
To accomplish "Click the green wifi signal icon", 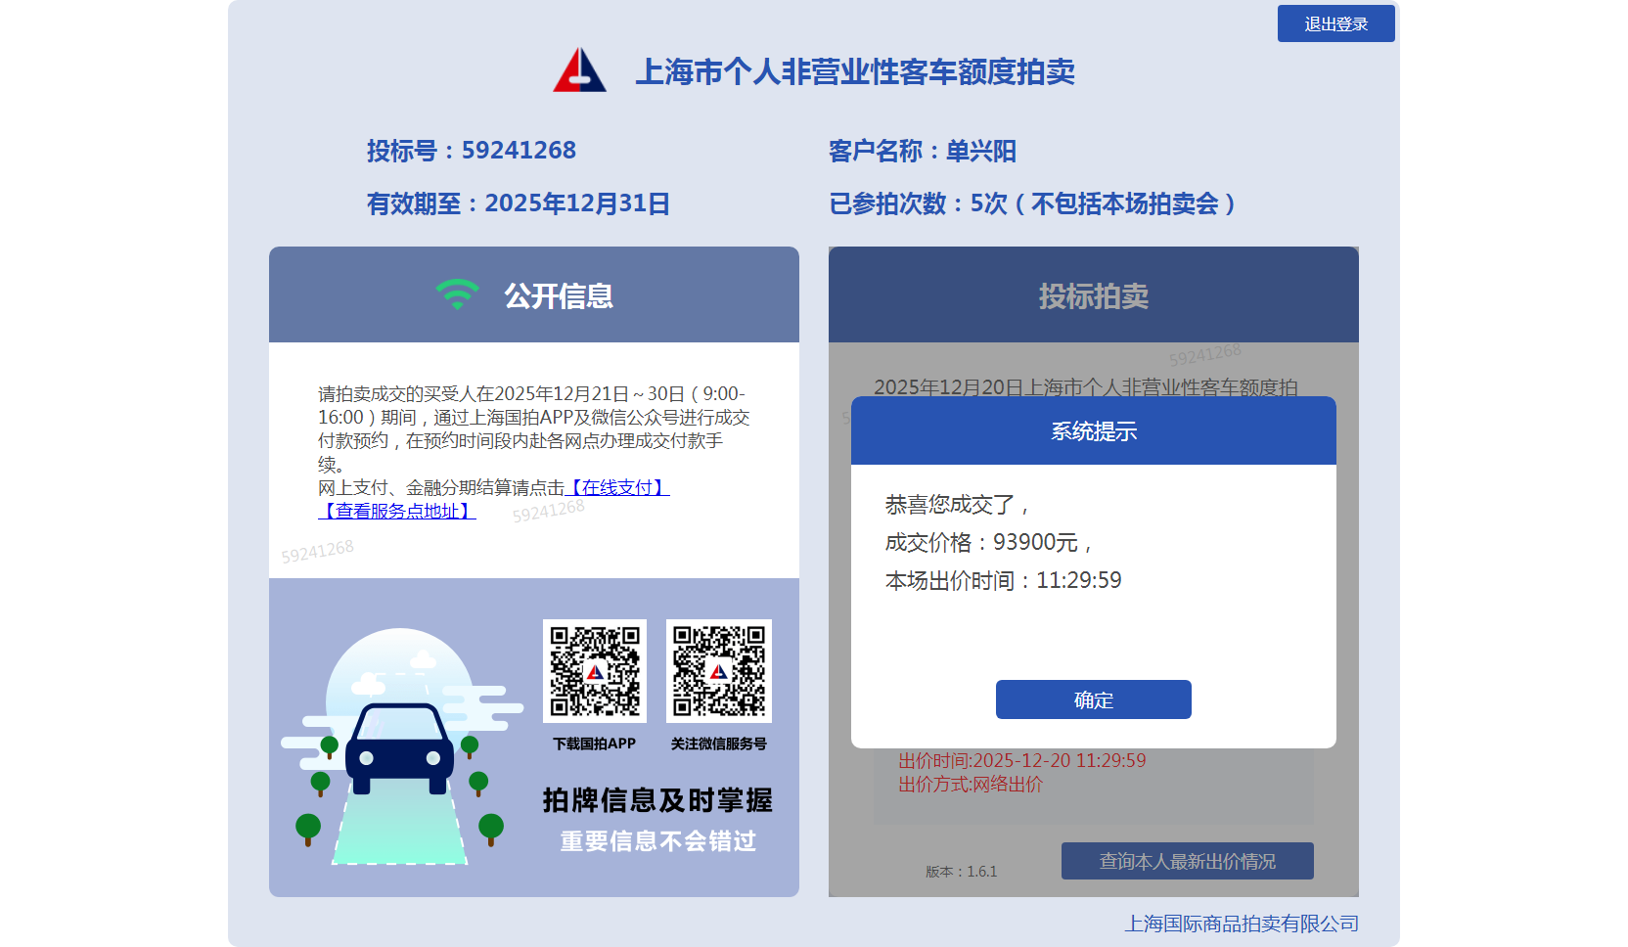I will 457,294.
